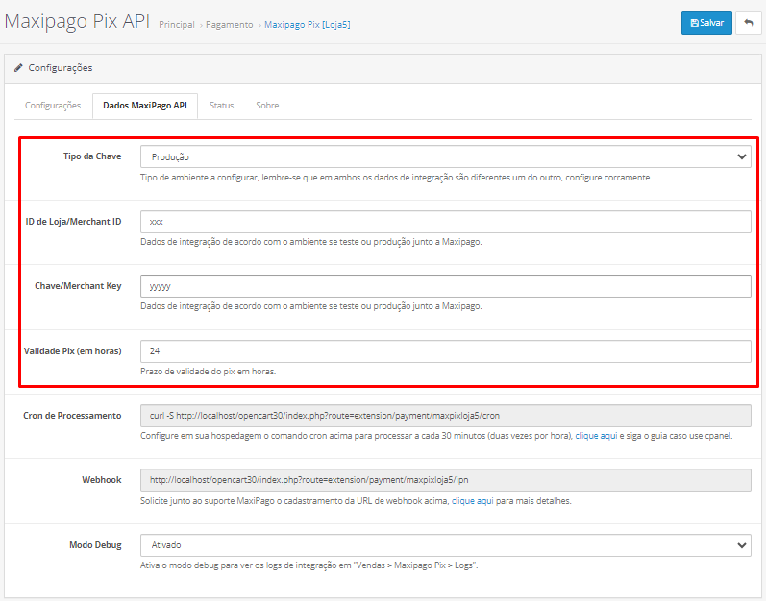The image size is (766, 601).
Task: Focus the Validade Pix hours field
Action: (446, 351)
